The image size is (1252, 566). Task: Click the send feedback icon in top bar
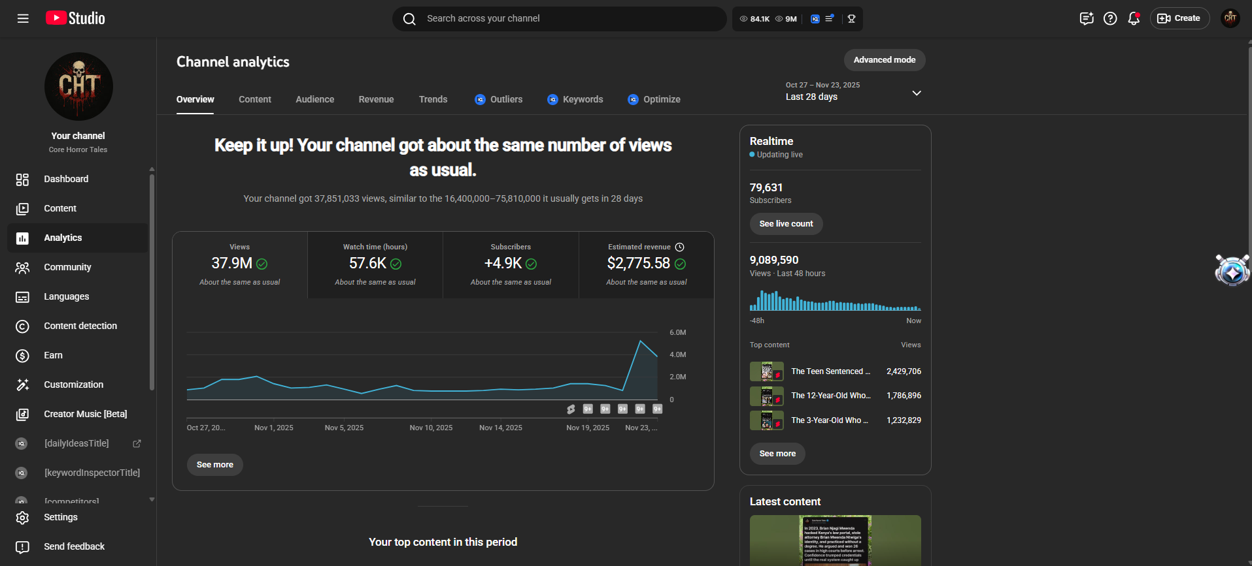(1087, 18)
